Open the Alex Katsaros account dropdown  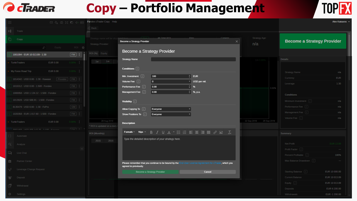[x=341, y=22]
